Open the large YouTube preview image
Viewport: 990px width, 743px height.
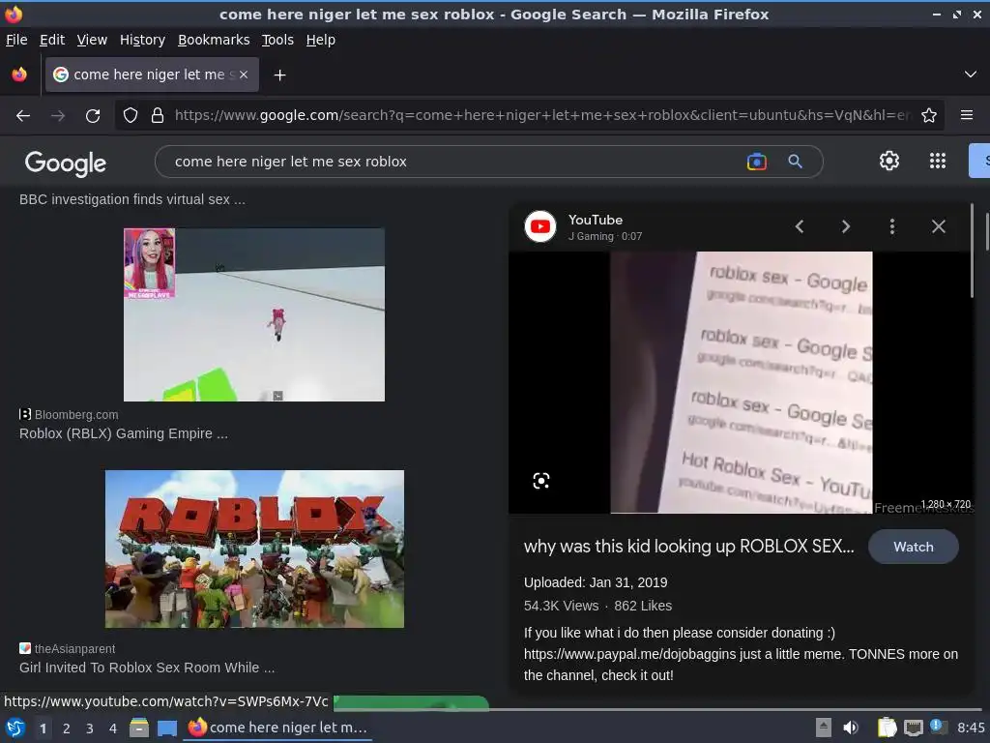tap(742, 382)
